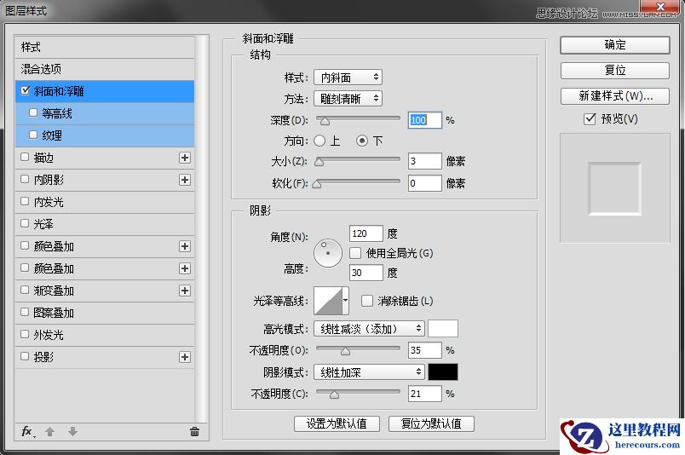
Task: Click the plus icon beside 描边
Action: tap(185, 158)
